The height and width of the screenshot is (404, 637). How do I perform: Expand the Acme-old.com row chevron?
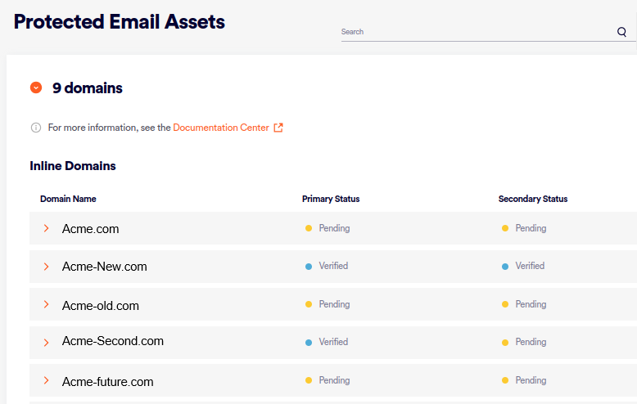coord(47,304)
